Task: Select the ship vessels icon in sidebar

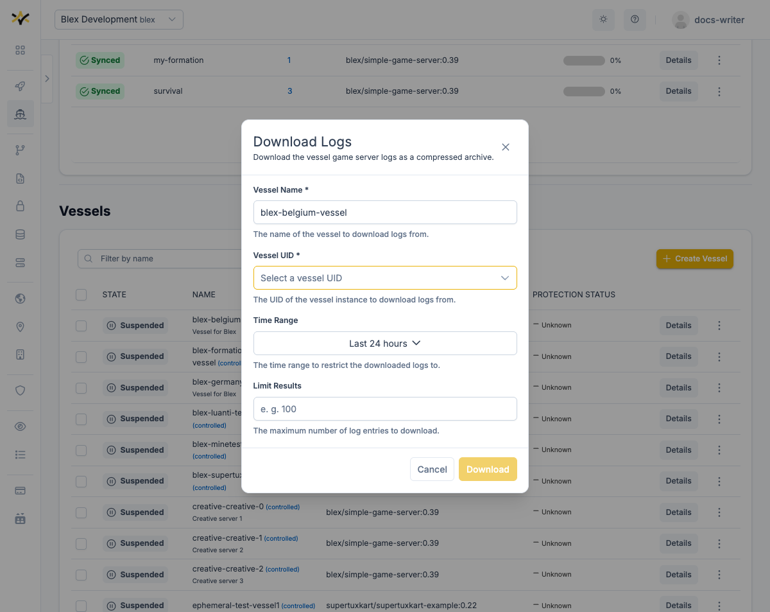Action: [20, 114]
